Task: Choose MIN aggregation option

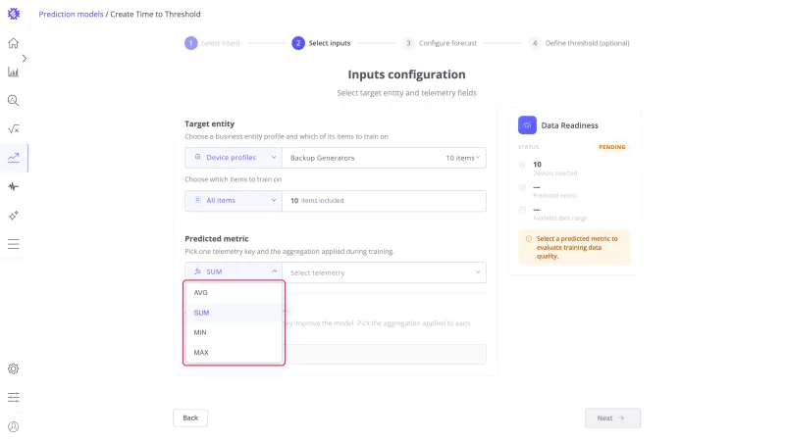Action: [x=234, y=332]
